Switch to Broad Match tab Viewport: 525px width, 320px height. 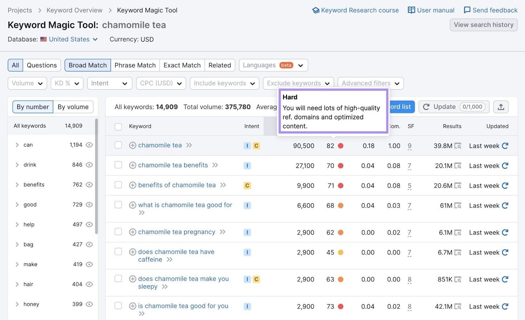click(x=88, y=65)
